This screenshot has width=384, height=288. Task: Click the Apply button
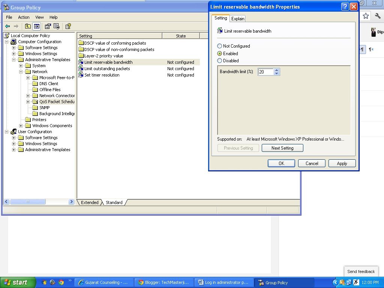click(342, 163)
